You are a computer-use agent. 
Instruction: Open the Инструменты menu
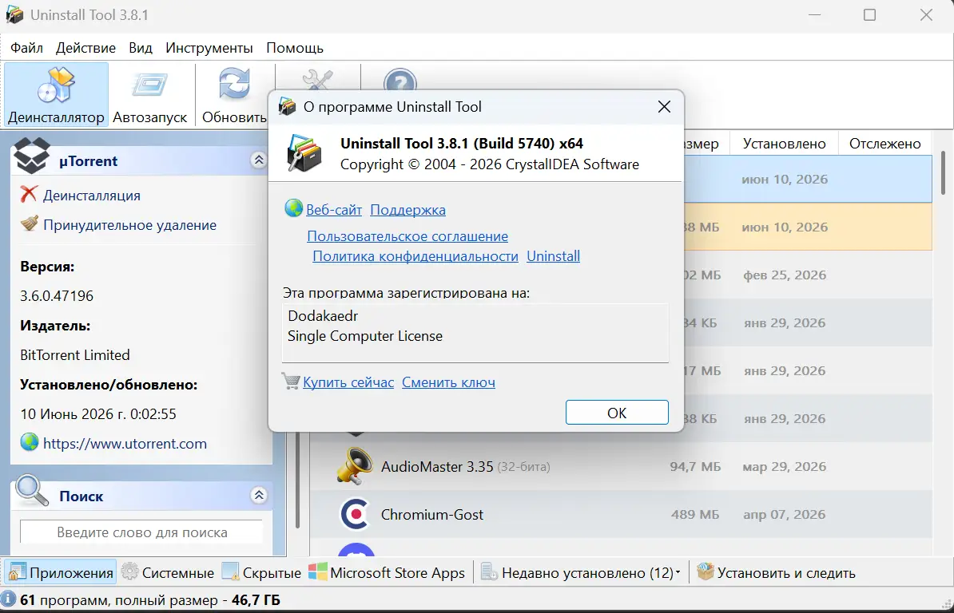pyautogui.click(x=209, y=48)
